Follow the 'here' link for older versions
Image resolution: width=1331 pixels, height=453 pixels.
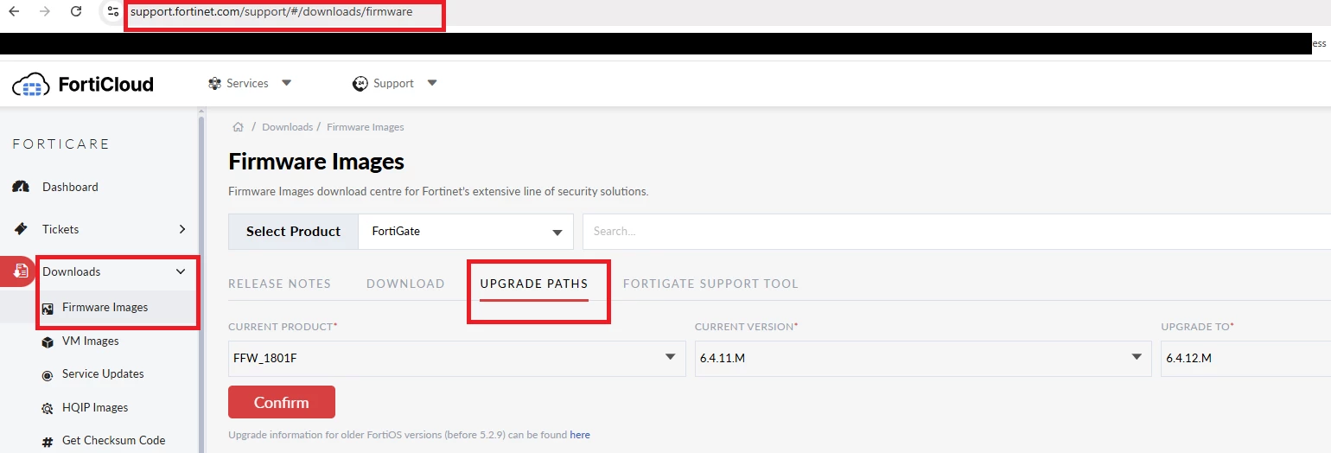tap(580, 435)
